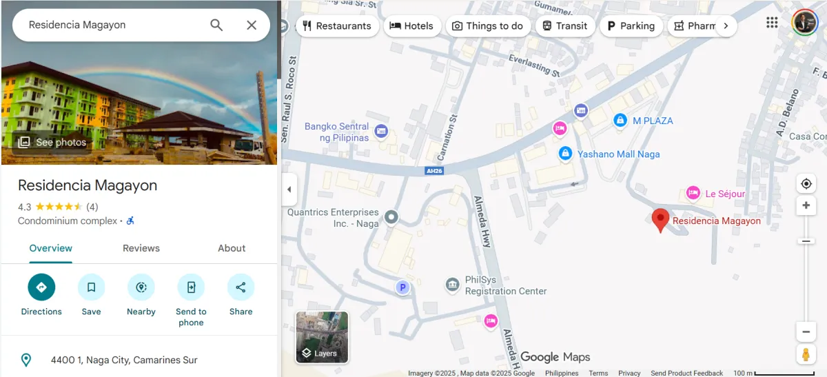The image size is (827, 377).
Task: Open the Terms link in the footer
Action: (598, 373)
